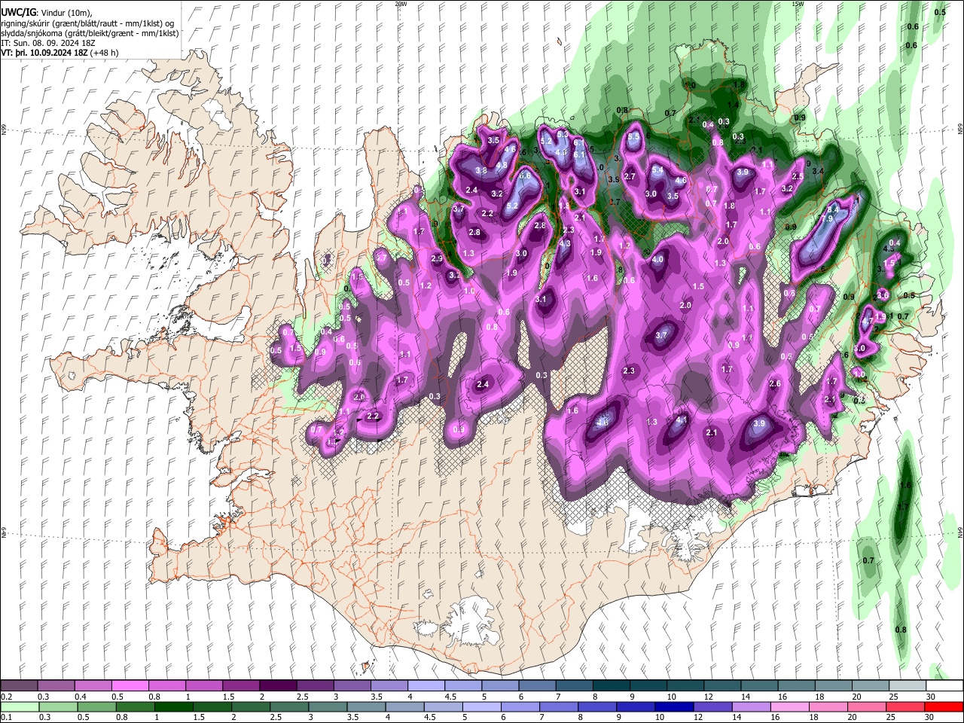
Task: Click the 'VT: þri. 10.09.2024 18Z (+48 h)' line
Action: tap(59, 53)
